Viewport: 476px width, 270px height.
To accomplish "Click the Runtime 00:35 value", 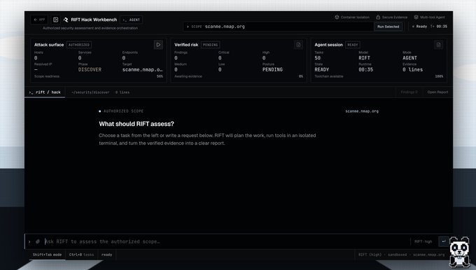I will pos(366,69).
